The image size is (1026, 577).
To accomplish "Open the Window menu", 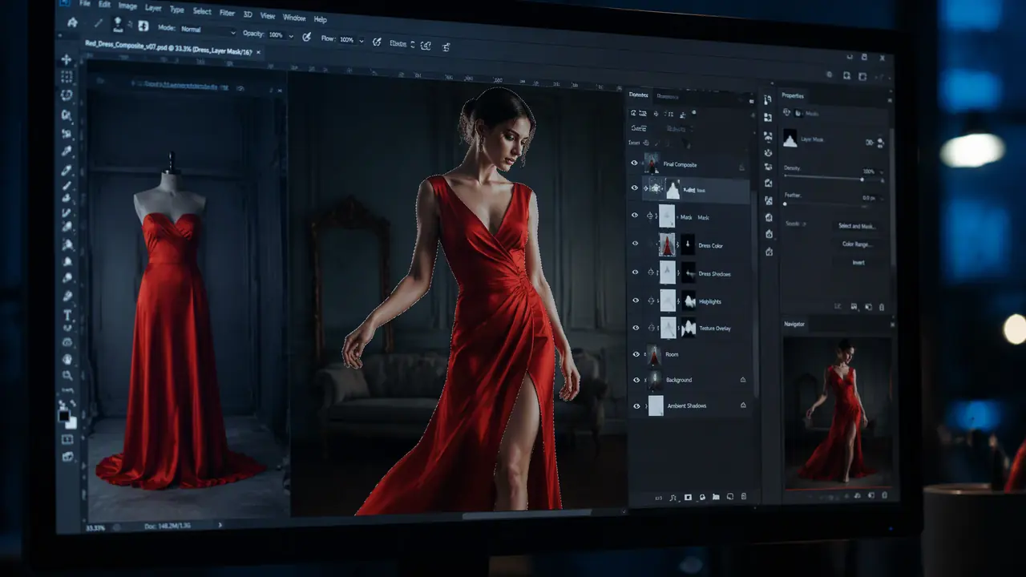I will (x=294, y=17).
